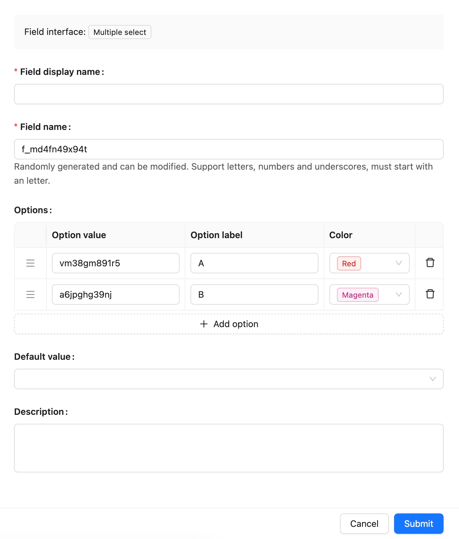The image size is (459, 539).
Task: Edit option value a6jpghg39nj
Action: point(116,294)
